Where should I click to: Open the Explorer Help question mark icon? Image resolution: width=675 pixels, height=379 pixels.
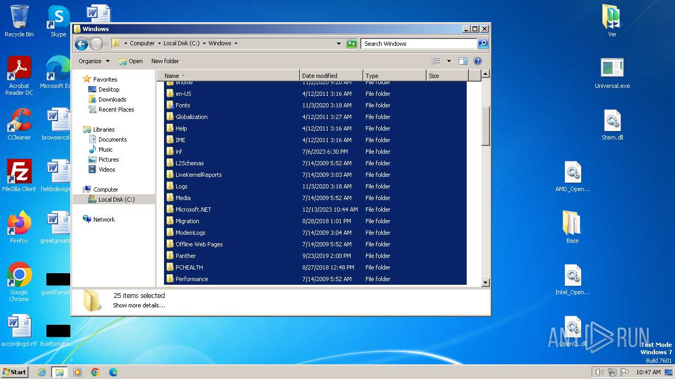478,61
